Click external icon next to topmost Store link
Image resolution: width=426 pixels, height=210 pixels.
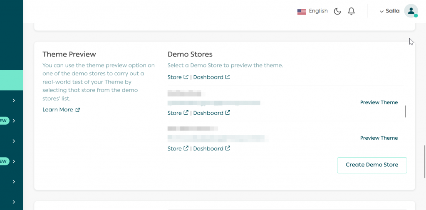click(x=186, y=77)
